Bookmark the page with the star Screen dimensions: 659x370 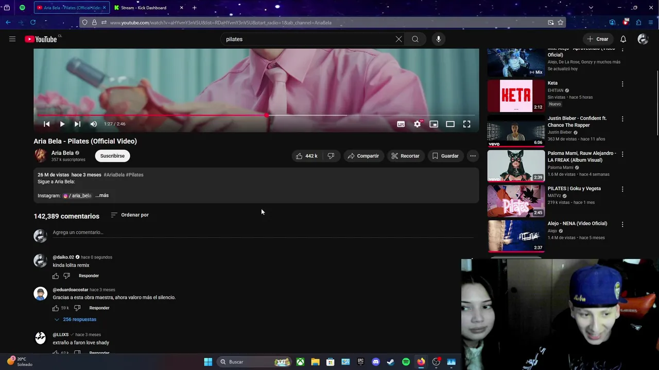click(x=561, y=23)
